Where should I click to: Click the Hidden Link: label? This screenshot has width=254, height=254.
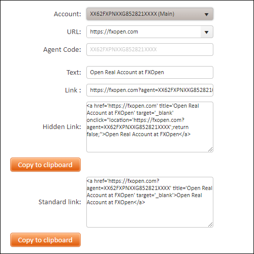tap(62, 127)
